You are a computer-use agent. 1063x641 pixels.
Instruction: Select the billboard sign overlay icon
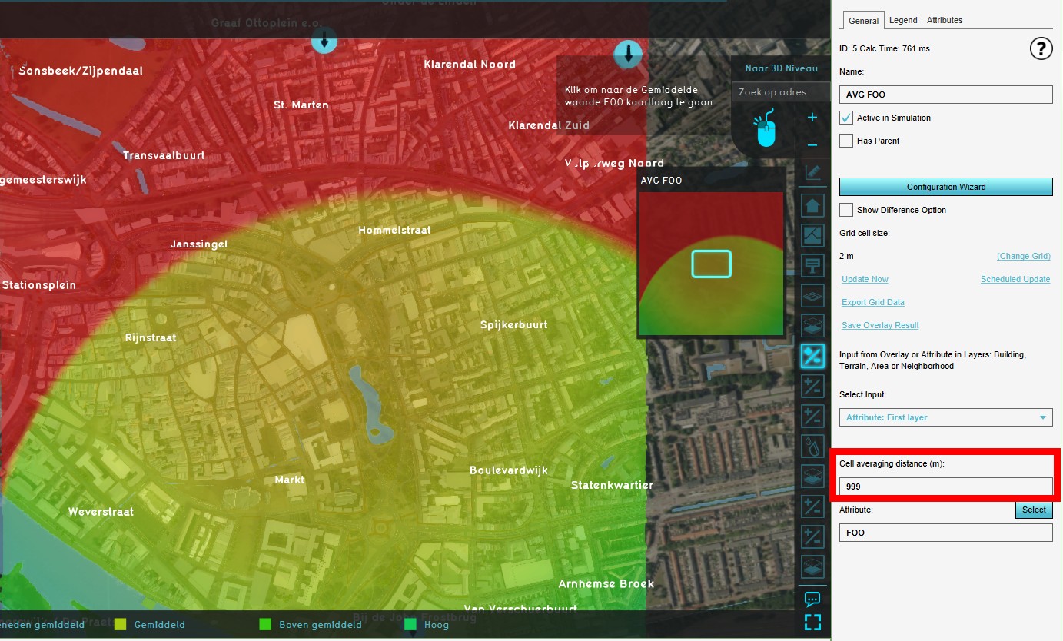click(x=812, y=266)
